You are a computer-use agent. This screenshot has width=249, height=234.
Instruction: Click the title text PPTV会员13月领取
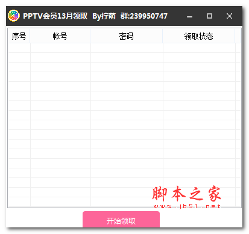55,16
